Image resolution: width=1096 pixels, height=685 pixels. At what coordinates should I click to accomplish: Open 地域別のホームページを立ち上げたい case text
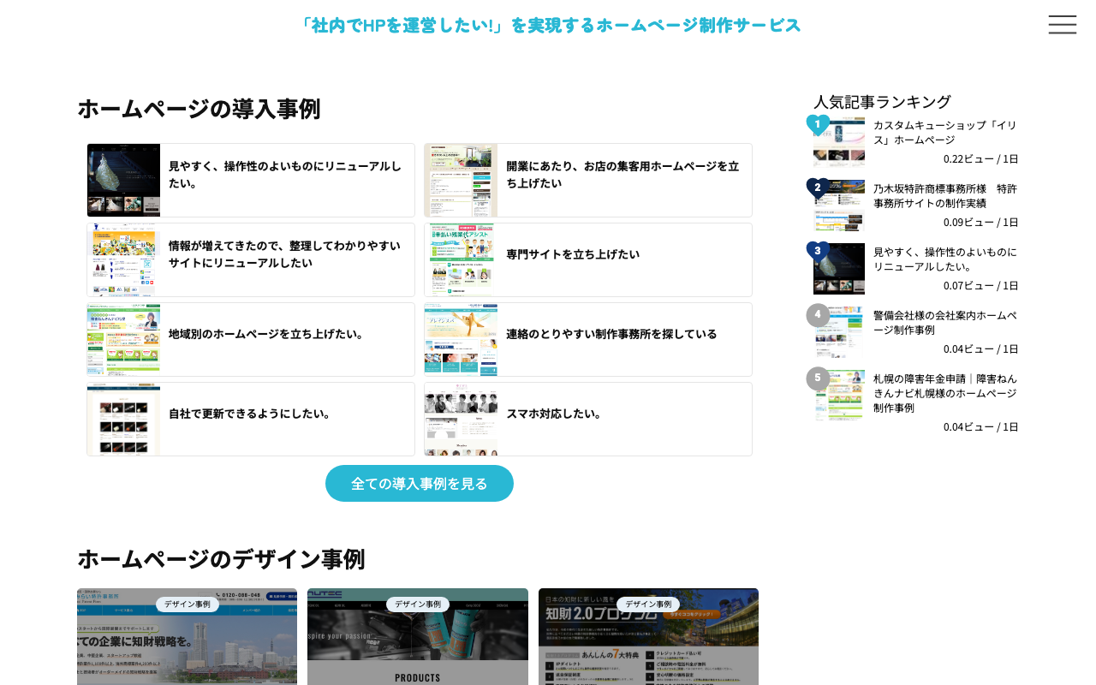[266, 334]
